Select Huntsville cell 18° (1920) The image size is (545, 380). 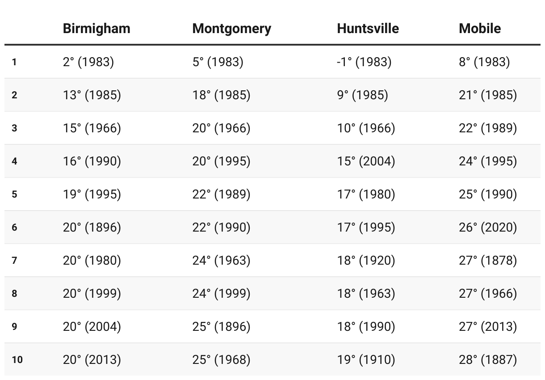pos(366,260)
